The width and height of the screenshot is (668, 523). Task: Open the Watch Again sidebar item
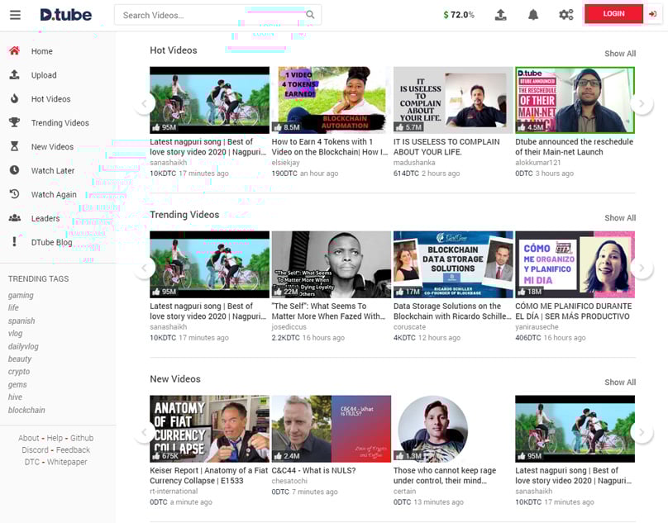point(54,194)
